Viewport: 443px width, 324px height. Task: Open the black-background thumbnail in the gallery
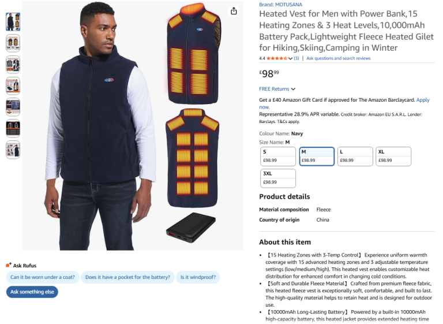(13, 128)
